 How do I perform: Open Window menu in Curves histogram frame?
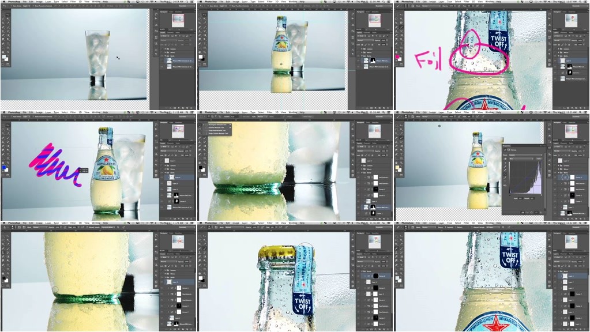(490, 112)
